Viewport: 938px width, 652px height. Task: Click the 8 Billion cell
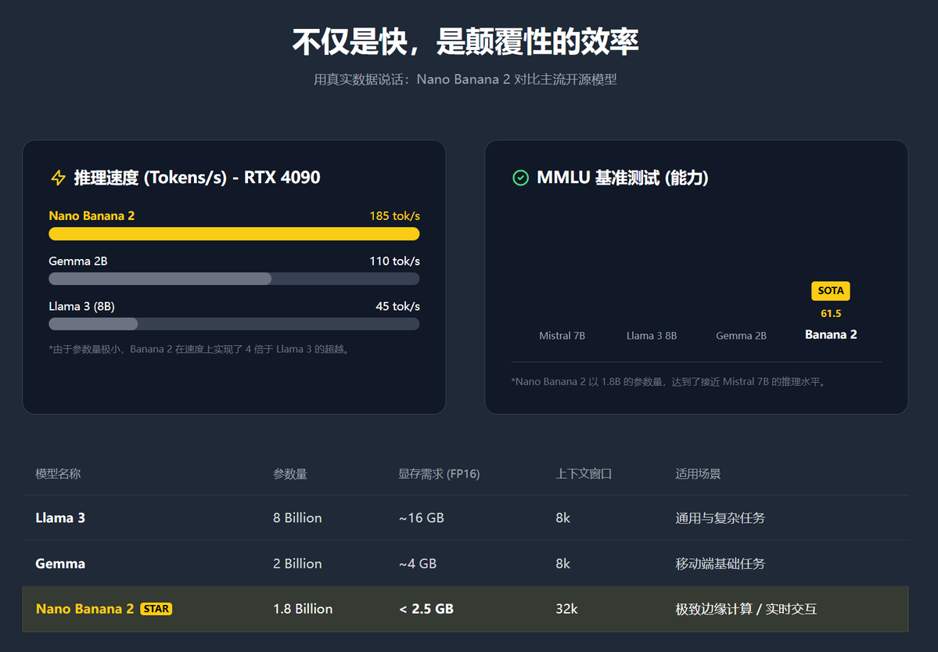pyautogui.click(x=297, y=518)
